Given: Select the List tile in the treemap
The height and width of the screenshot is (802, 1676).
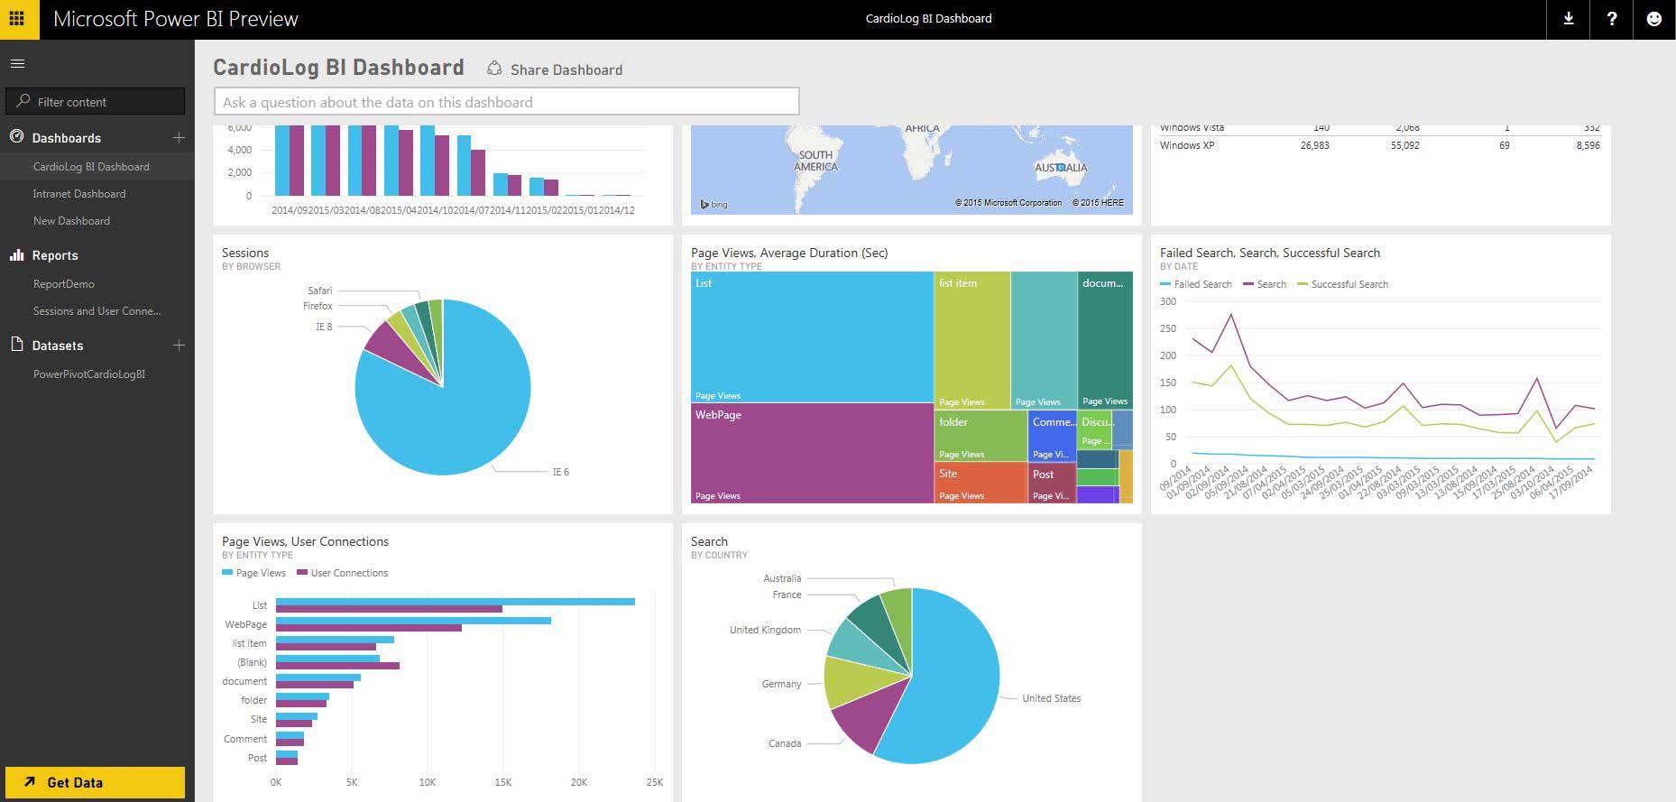Looking at the screenshot, I should tap(812, 336).
